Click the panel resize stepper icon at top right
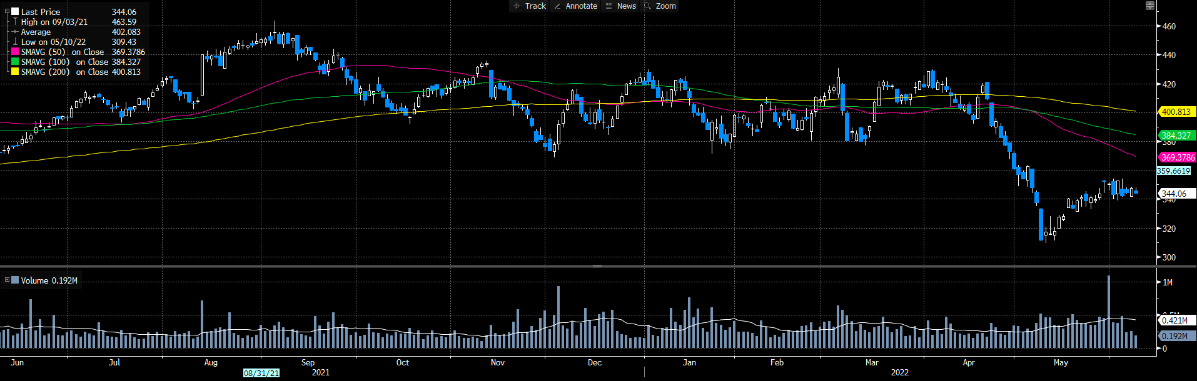The image size is (1197, 381). (x=1149, y=6)
